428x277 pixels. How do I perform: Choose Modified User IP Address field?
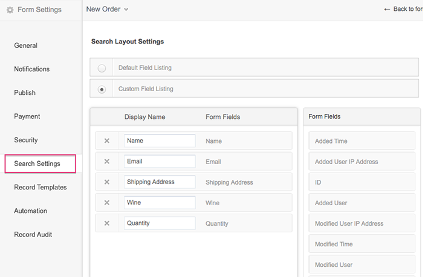362,223
